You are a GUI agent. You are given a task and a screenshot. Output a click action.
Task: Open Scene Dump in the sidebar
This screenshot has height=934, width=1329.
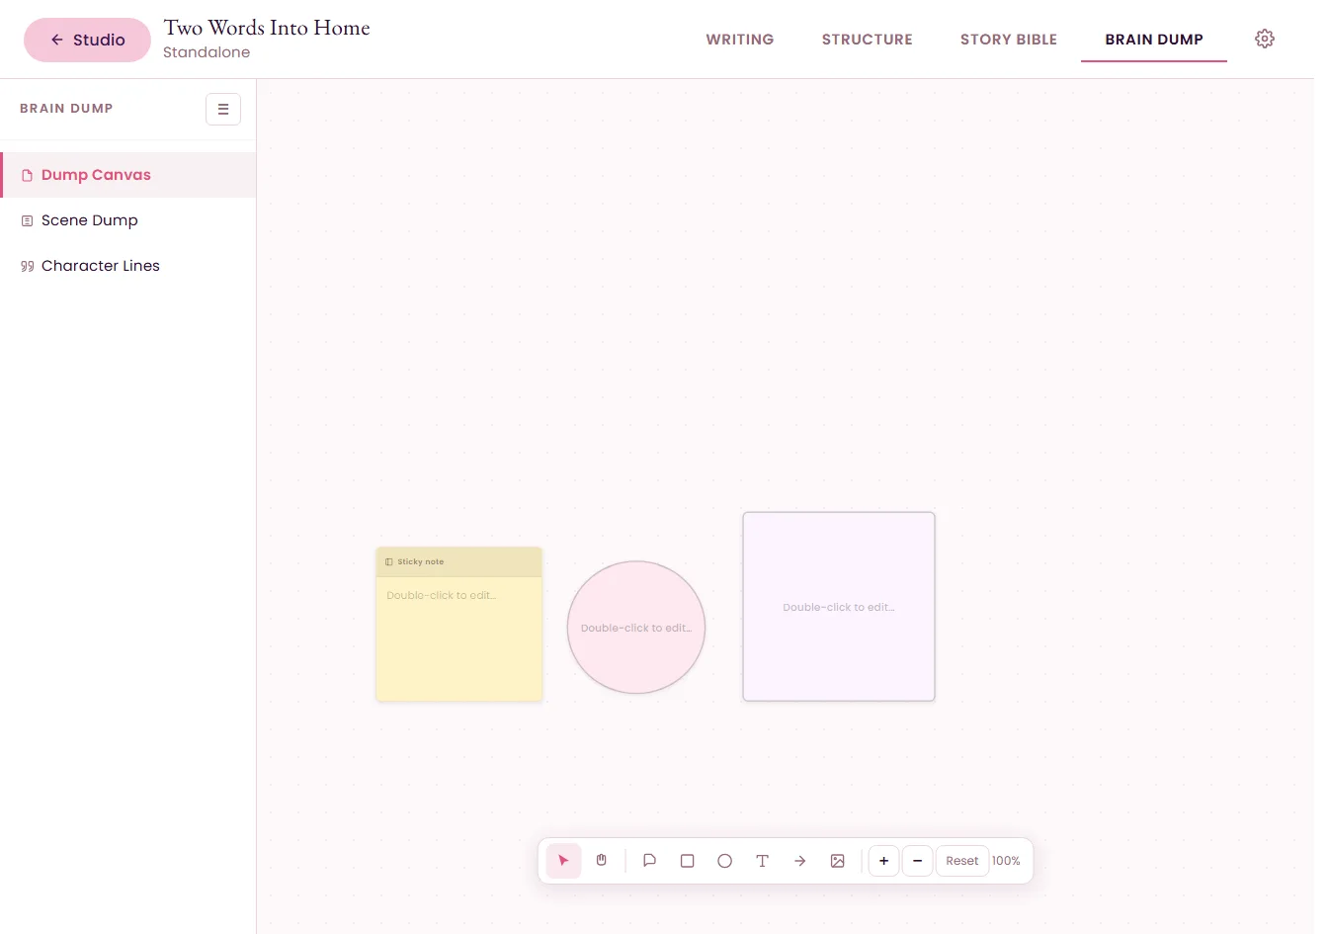(x=128, y=220)
